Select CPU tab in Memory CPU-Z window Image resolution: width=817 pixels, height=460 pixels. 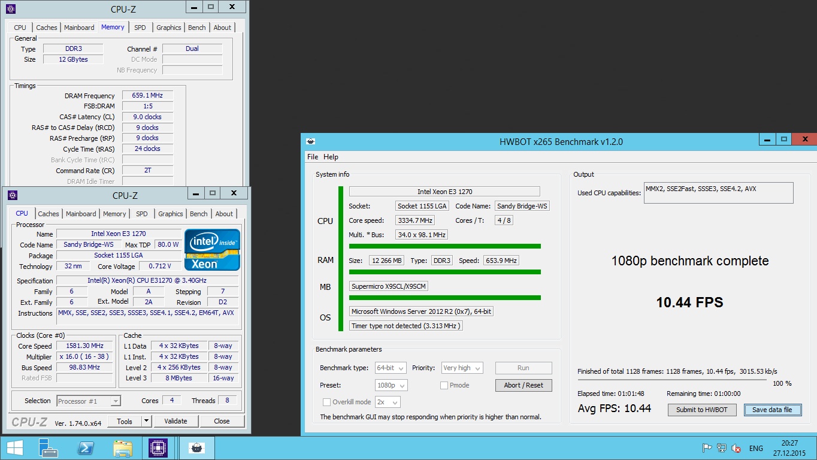coord(20,28)
